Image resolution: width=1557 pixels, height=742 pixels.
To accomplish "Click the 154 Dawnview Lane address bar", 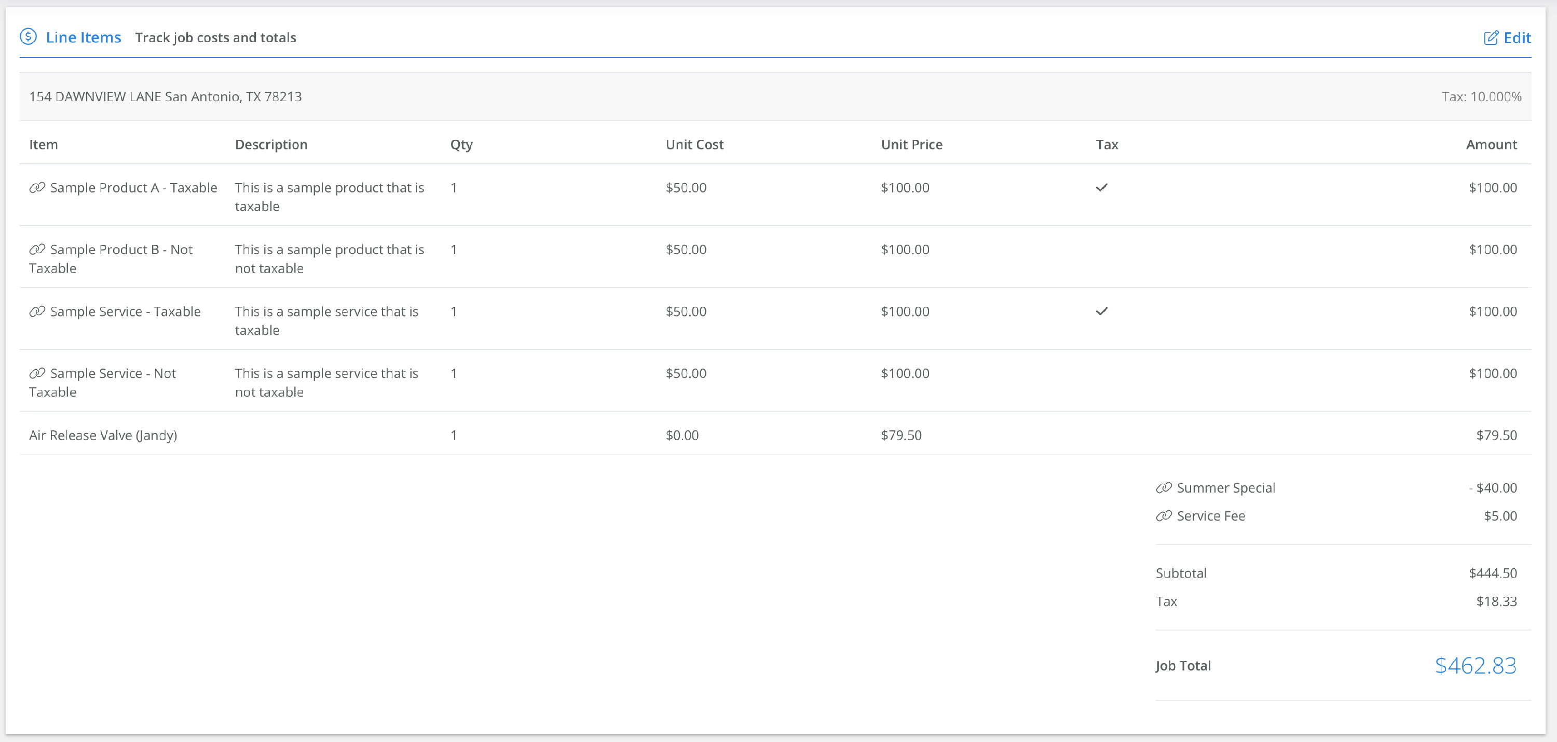I will coord(165,96).
